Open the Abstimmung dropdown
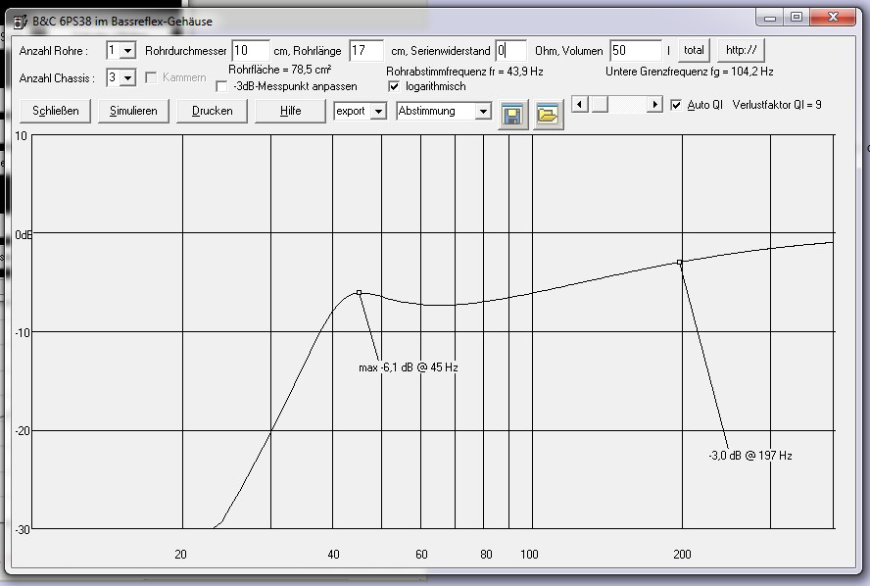Viewport: 870px width, 586px height. 483,111
